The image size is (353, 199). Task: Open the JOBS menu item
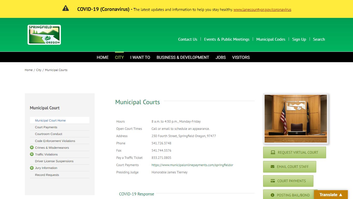[221, 57]
